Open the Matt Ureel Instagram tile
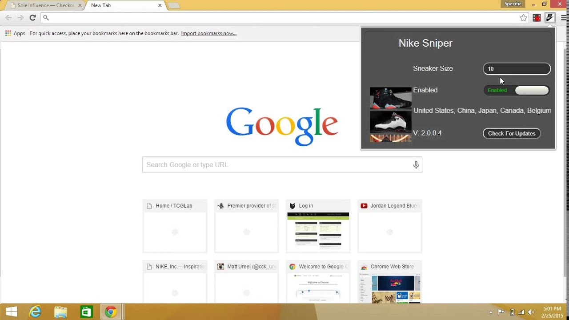This screenshot has height=320, width=569. point(246,282)
